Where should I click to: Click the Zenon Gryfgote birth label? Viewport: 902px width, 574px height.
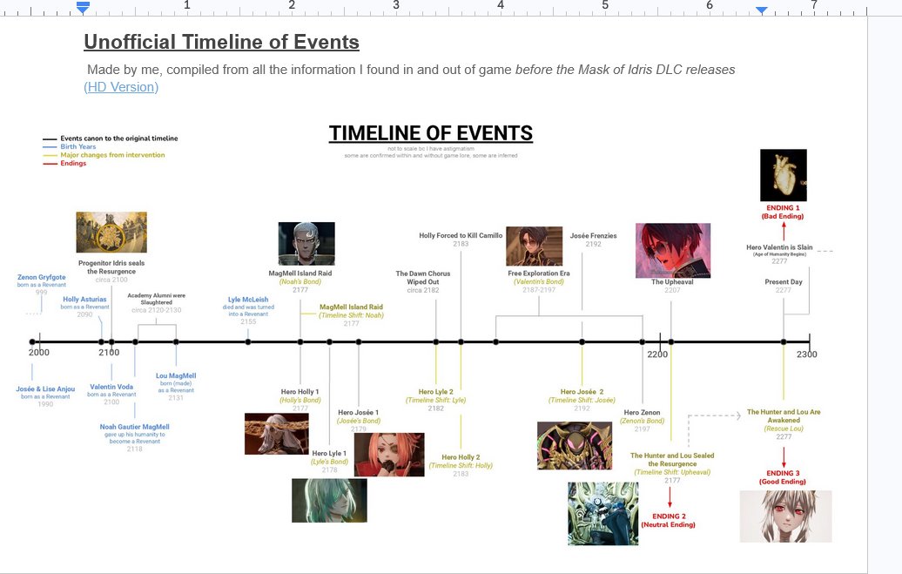click(x=42, y=285)
